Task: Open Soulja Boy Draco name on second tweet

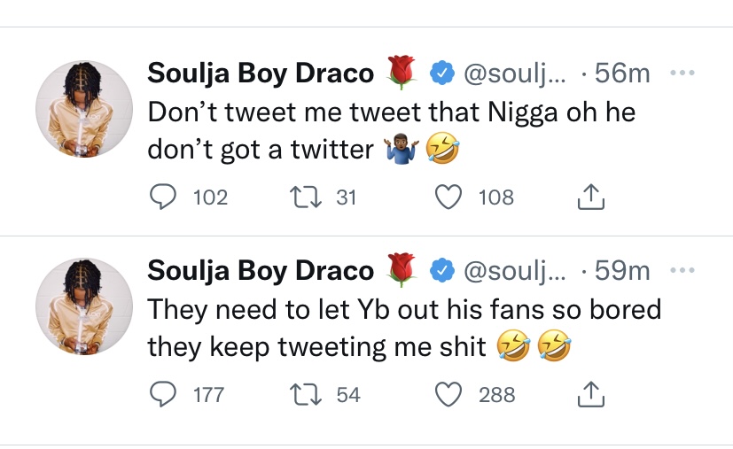Action: click(261, 270)
